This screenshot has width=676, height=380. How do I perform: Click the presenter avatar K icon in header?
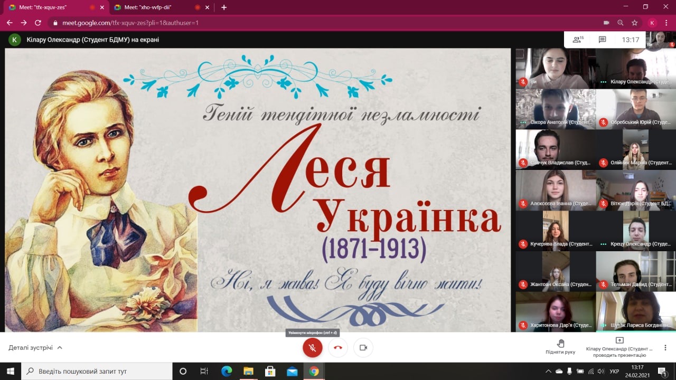click(x=15, y=40)
